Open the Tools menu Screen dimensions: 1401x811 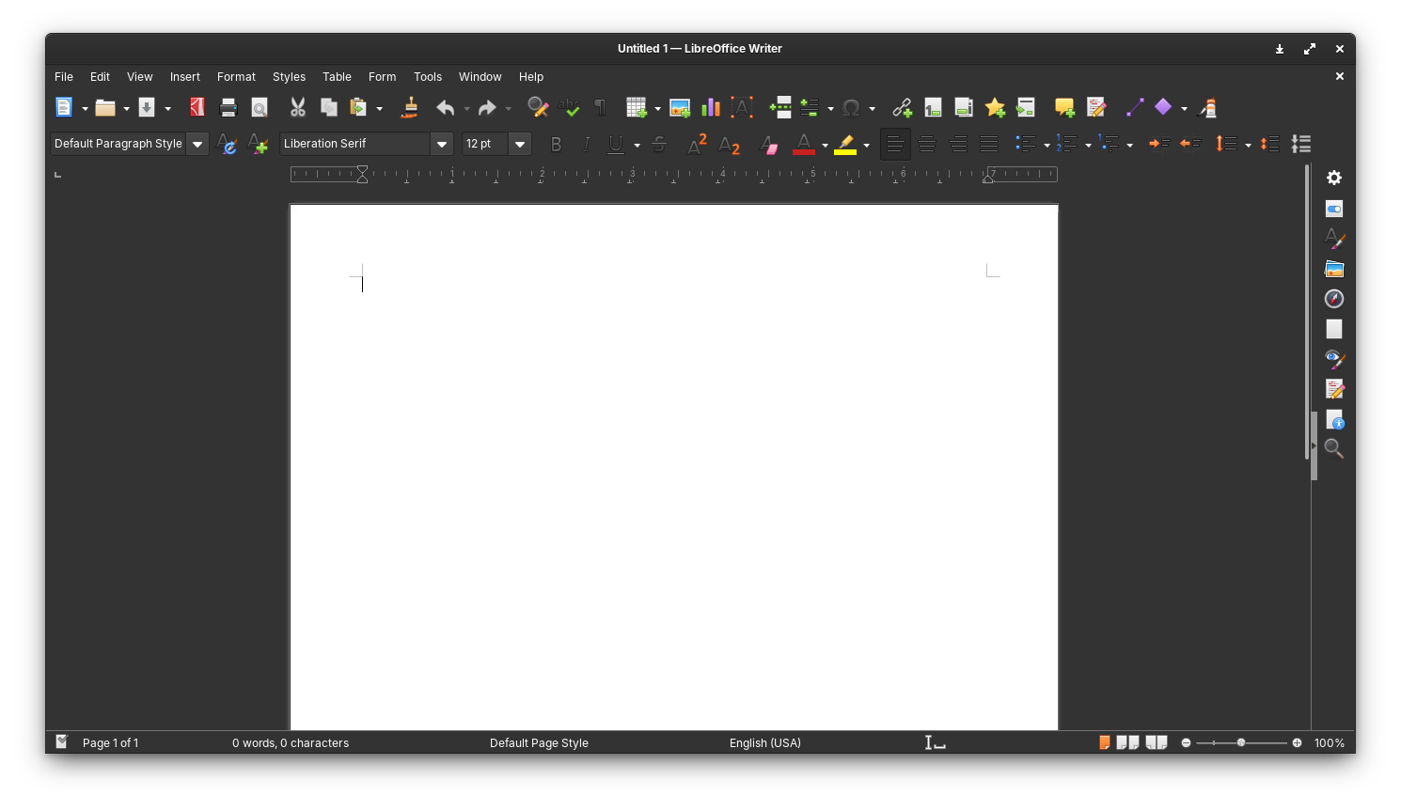pos(428,76)
